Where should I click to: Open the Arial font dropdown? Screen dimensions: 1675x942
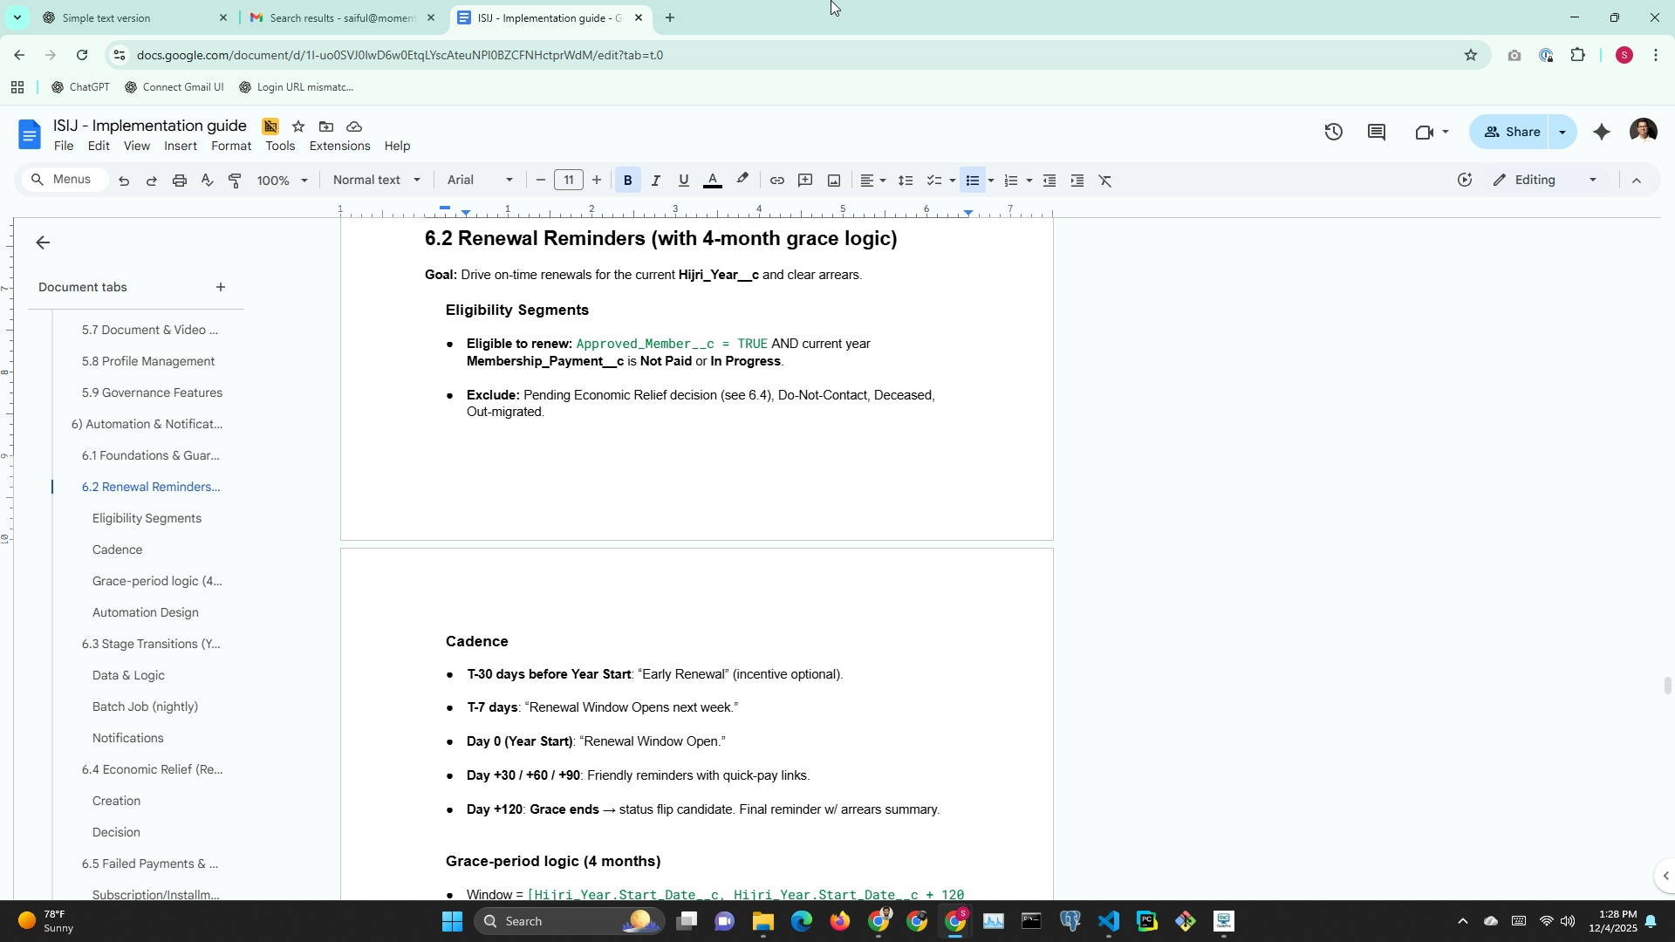479,180
